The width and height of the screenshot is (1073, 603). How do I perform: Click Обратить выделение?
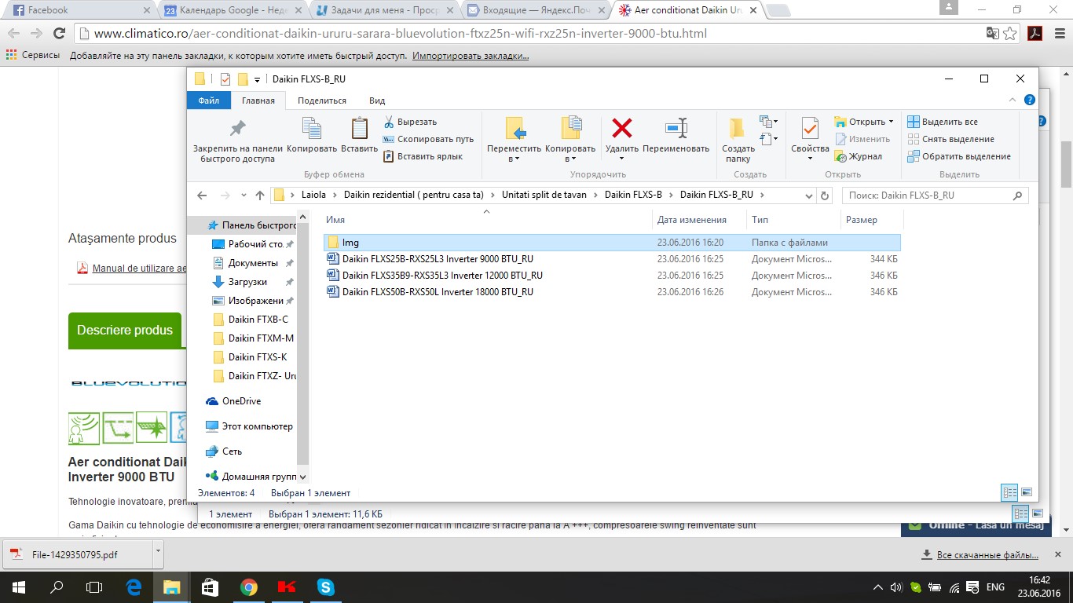[959, 156]
